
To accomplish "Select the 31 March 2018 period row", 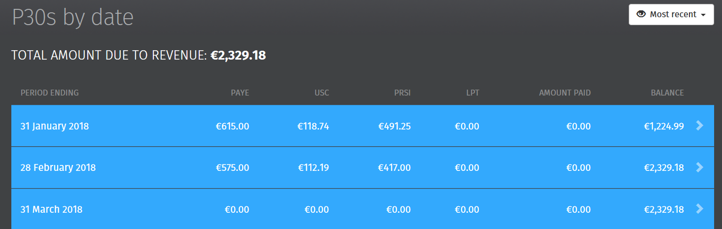I will pos(362,209).
